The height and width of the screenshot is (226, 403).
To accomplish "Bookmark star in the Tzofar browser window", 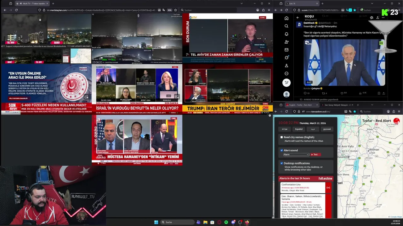I will point(355,111).
